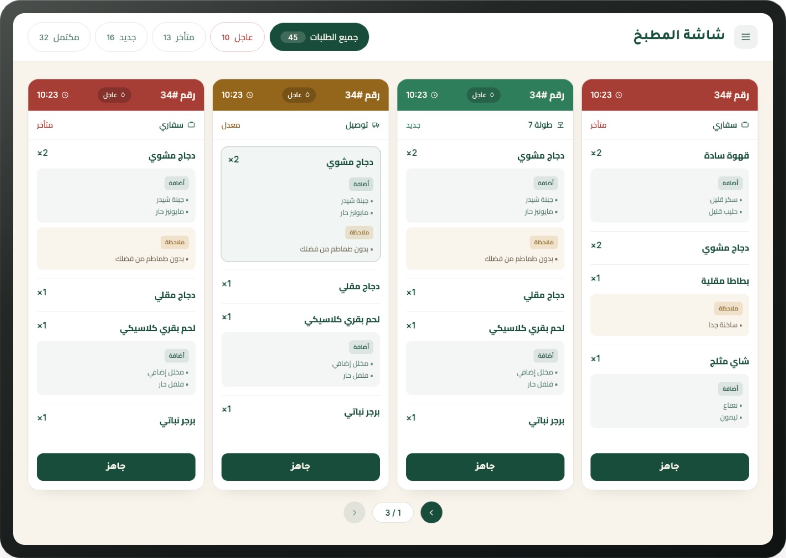Image resolution: width=786 pixels, height=558 pixels.
Task: Click سفاري bag icon on red urgent card
Action: click(x=192, y=125)
